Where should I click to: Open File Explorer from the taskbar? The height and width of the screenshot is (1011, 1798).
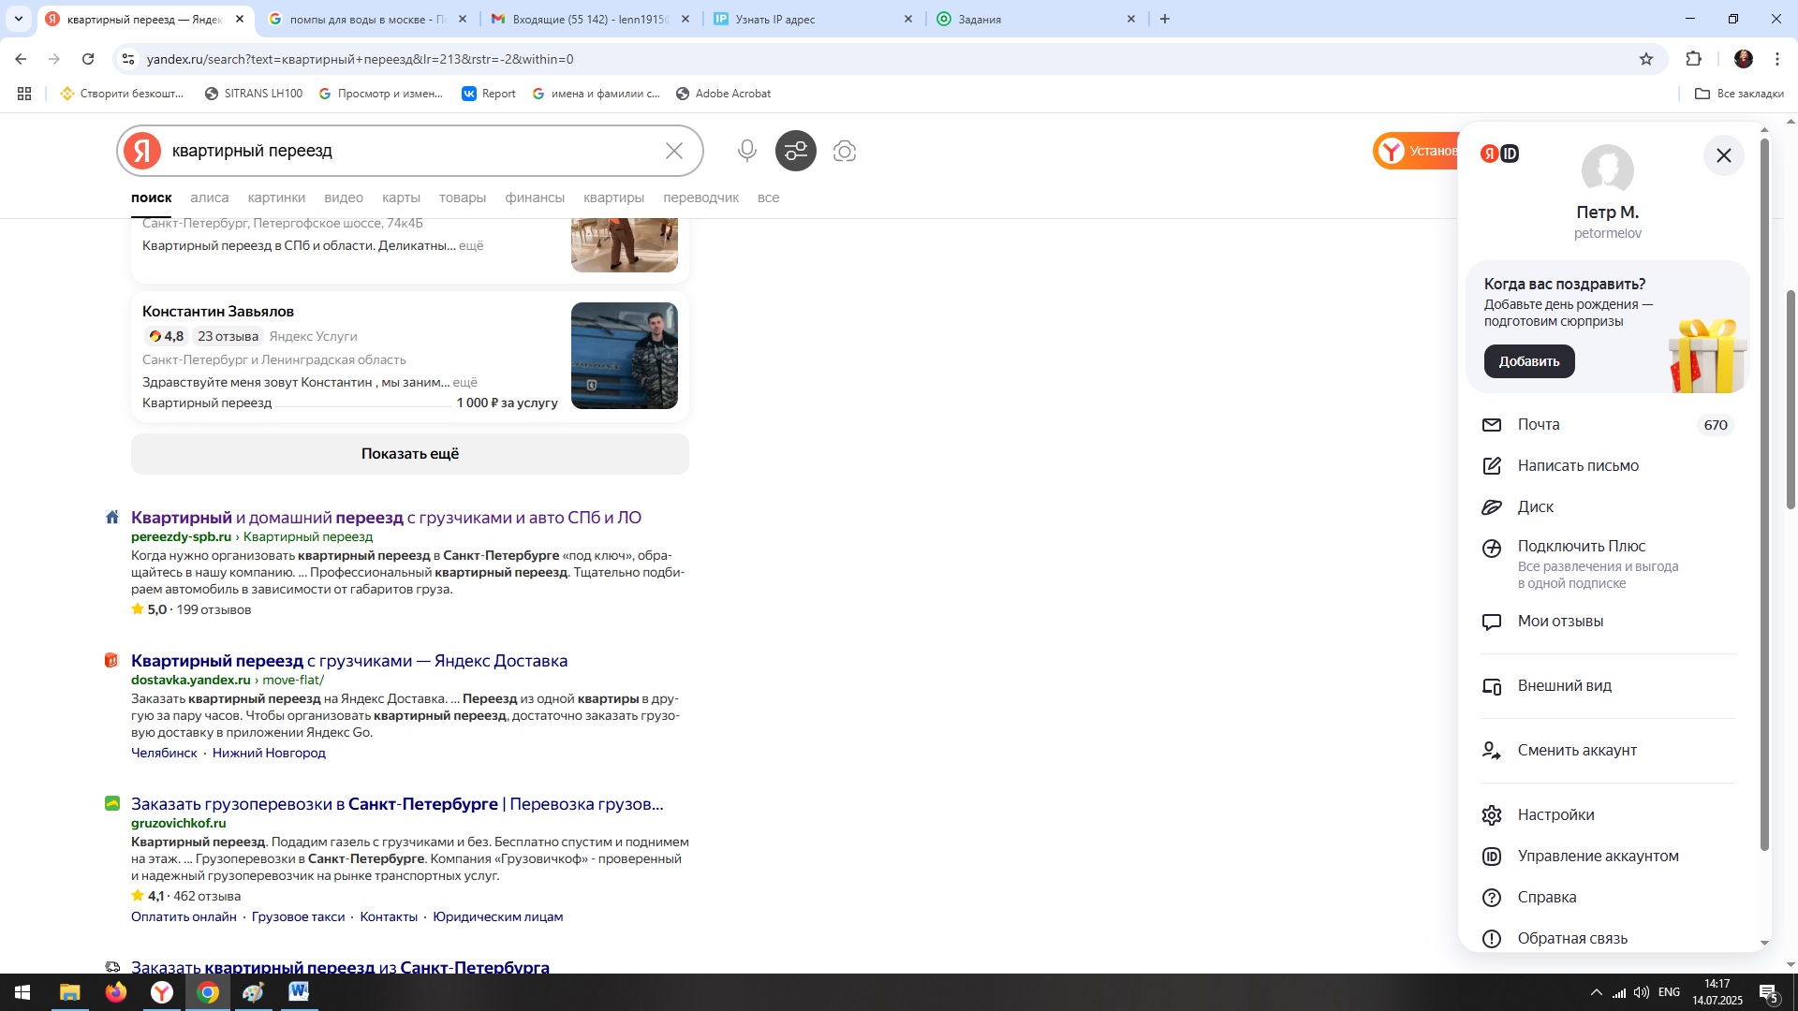pos(69,992)
